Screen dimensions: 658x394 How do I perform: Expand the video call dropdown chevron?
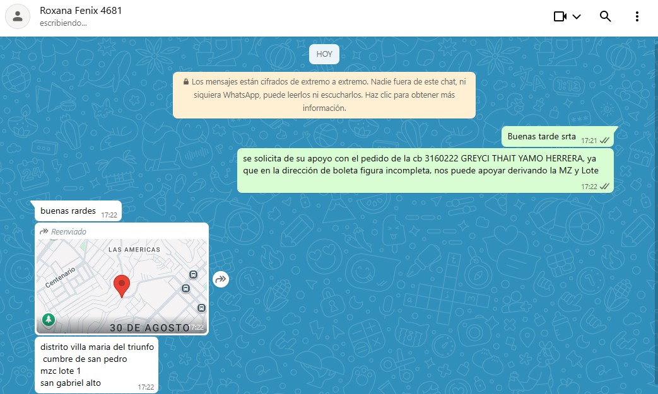(577, 17)
